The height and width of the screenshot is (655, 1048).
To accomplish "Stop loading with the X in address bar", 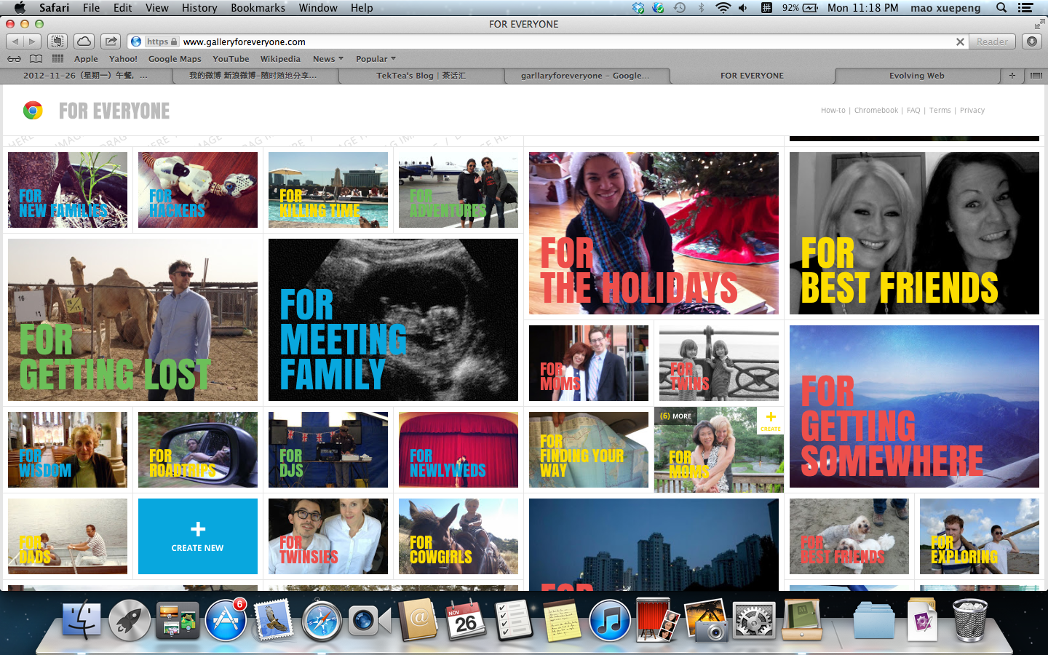I will [960, 41].
